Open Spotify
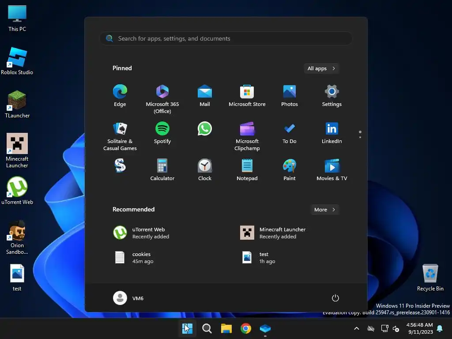Screen dimensions: 452x339 pos(162,133)
